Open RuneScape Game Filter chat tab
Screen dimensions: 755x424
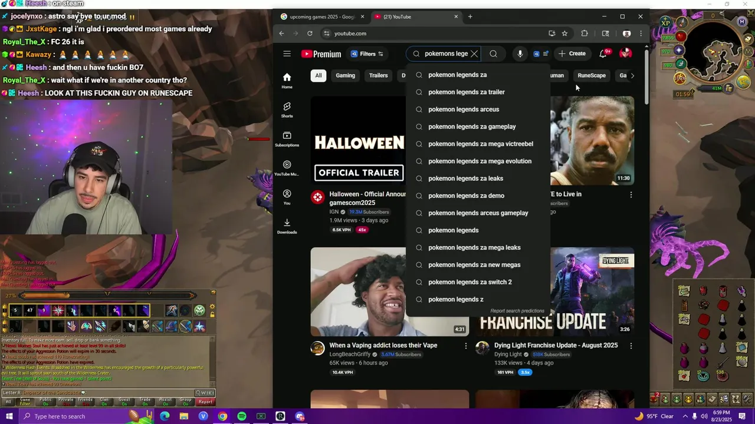click(x=25, y=402)
